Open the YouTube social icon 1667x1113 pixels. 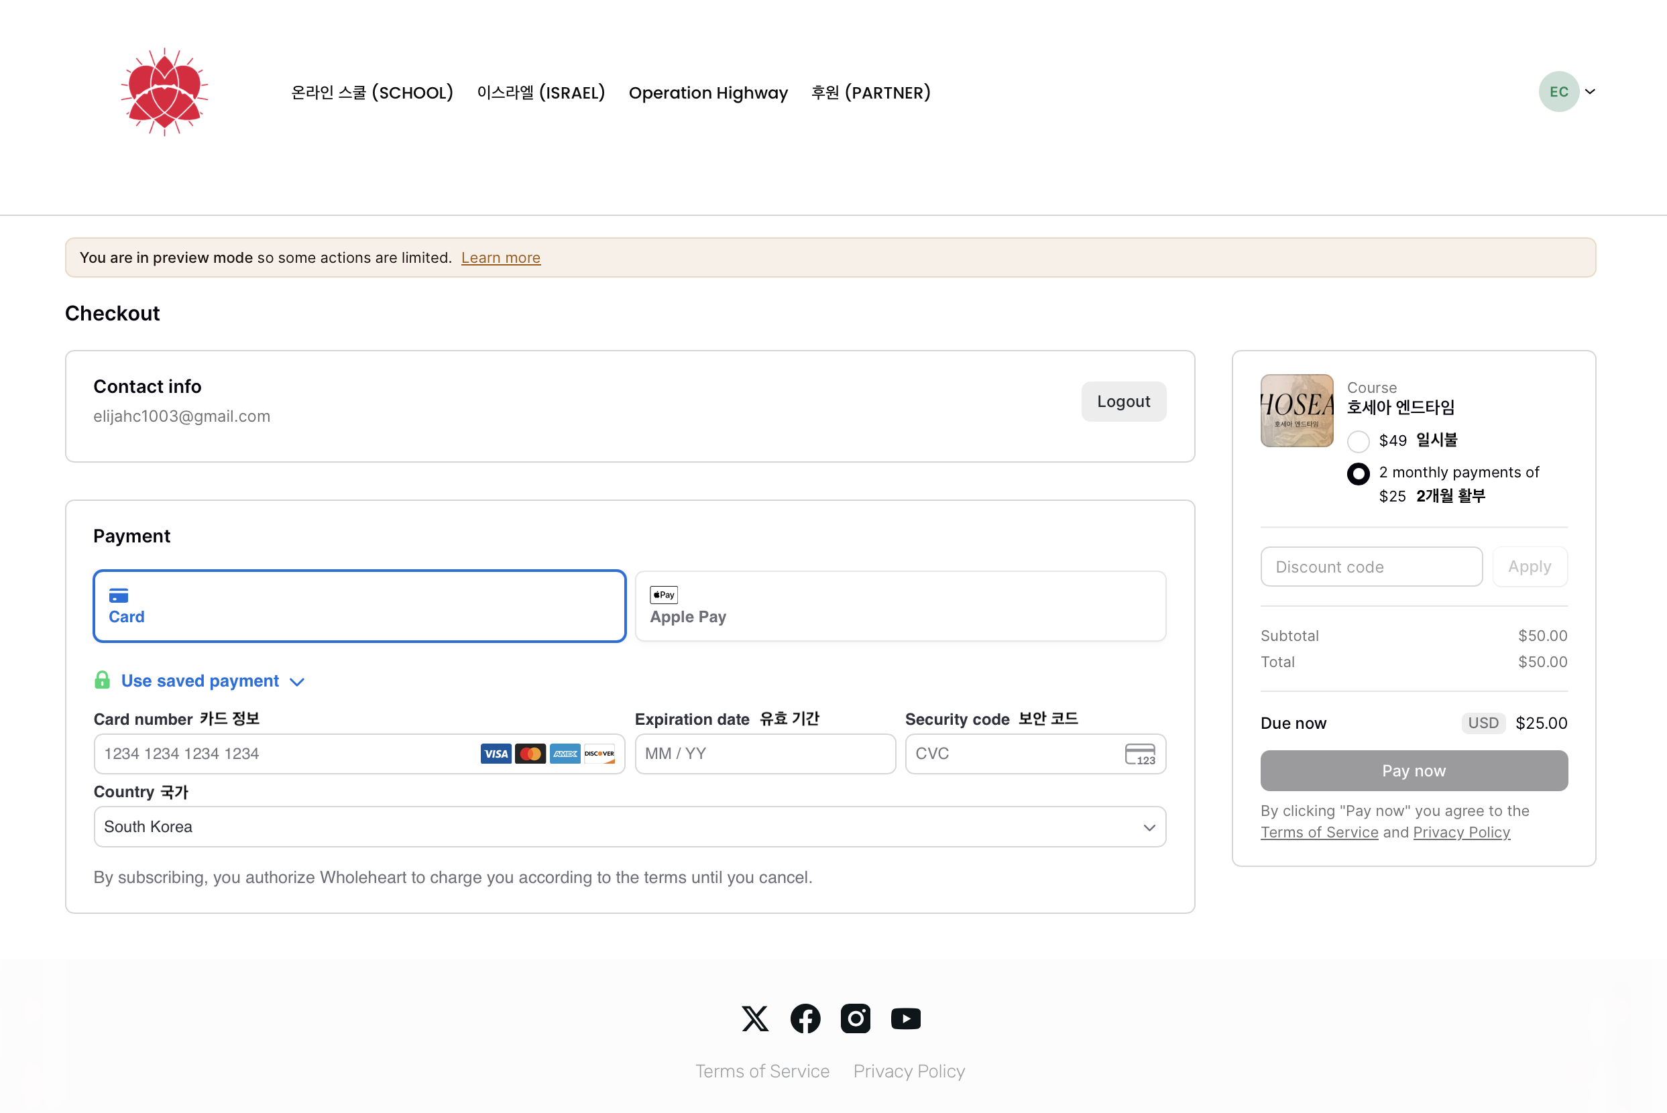click(x=905, y=1018)
